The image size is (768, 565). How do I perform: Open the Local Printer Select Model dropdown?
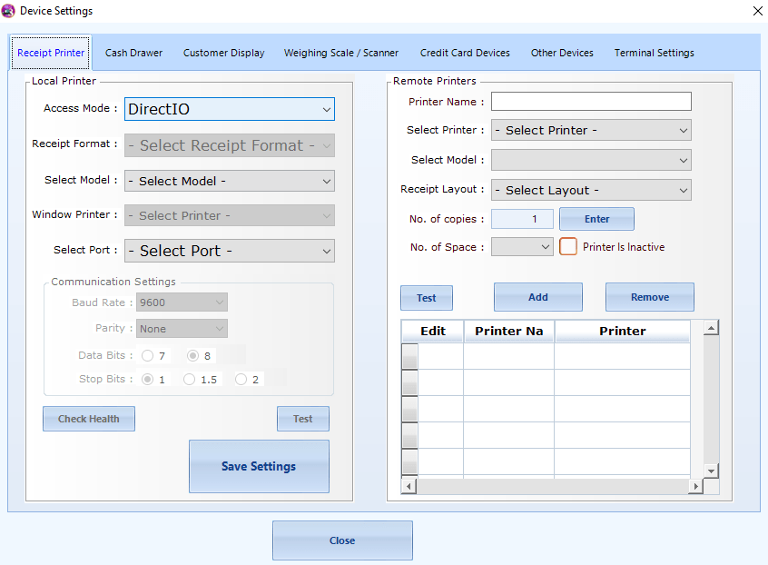coord(230,181)
